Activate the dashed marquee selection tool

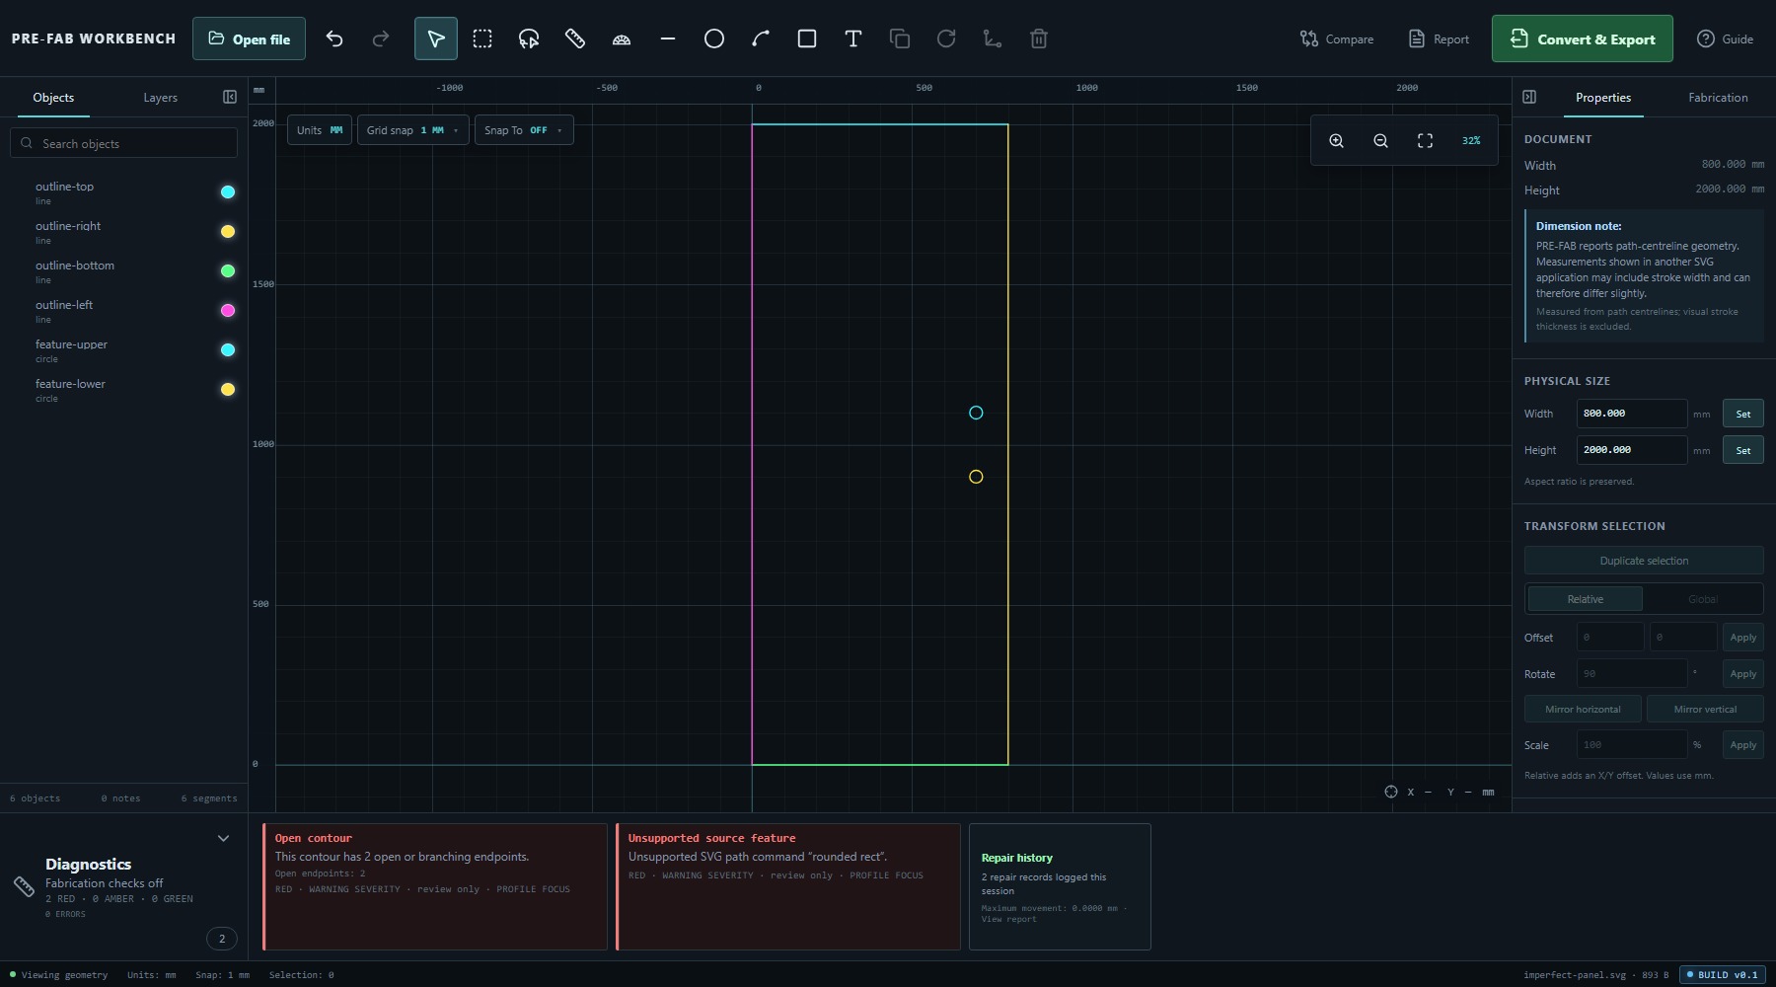(x=482, y=38)
